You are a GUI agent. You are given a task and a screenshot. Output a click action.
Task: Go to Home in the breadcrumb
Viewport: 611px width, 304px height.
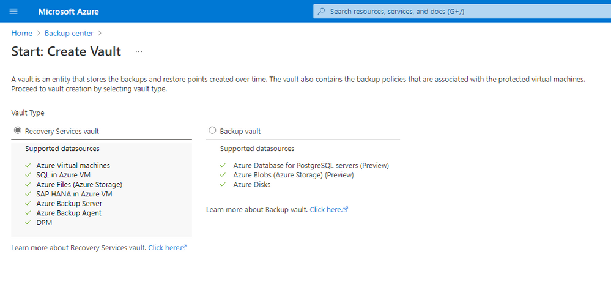click(x=22, y=34)
